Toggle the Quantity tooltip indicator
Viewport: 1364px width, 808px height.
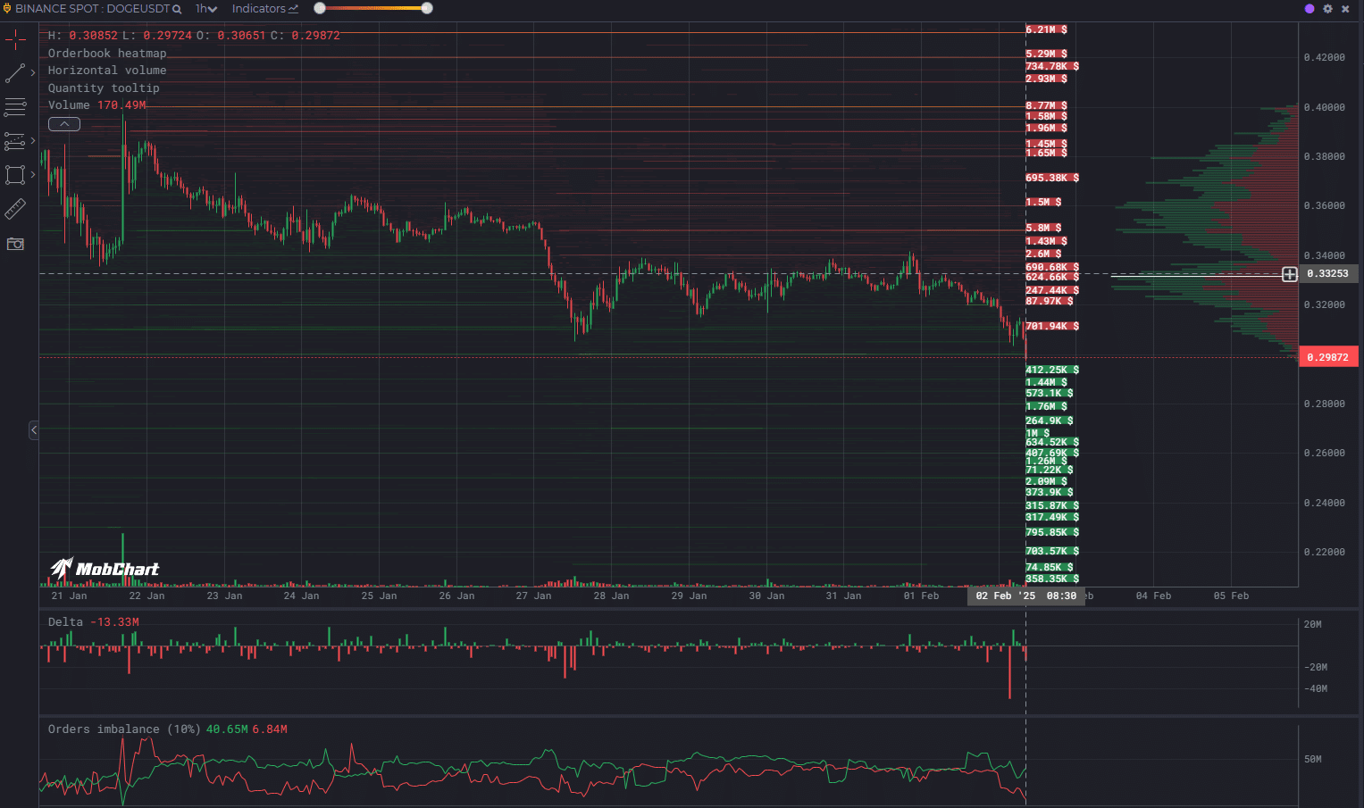point(104,88)
